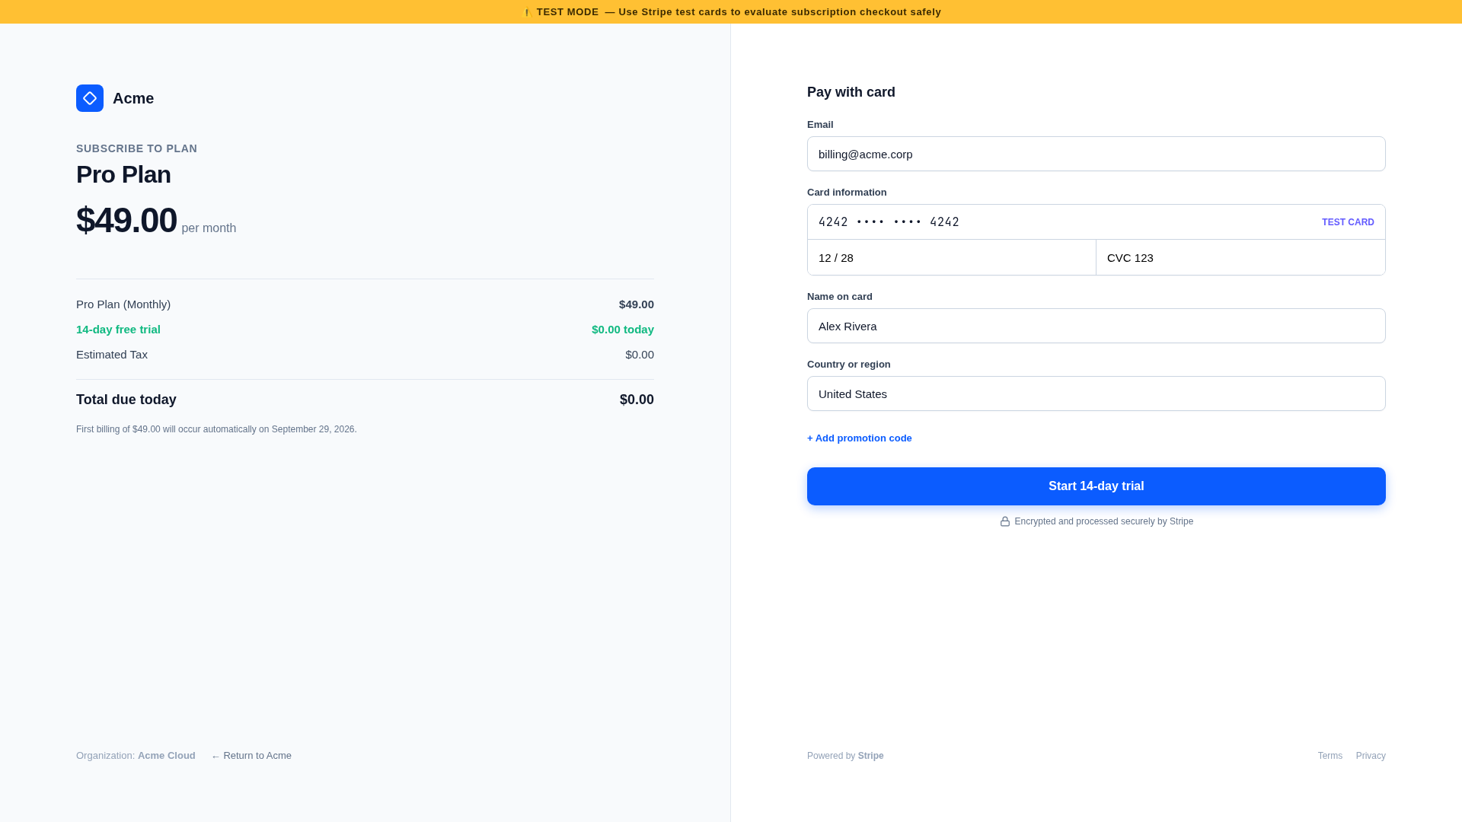
Task: Click the Pro Plan heading
Action: click(123, 174)
